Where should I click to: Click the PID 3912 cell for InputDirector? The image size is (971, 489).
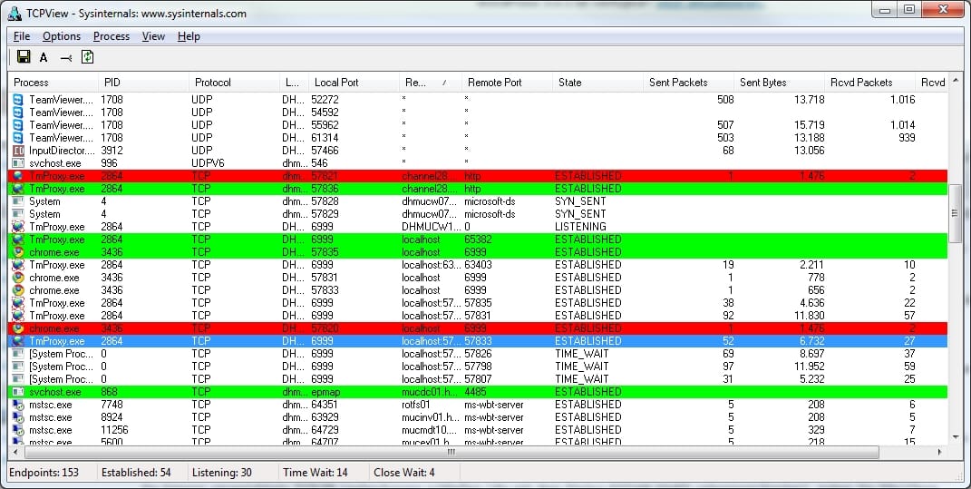(112, 151)
